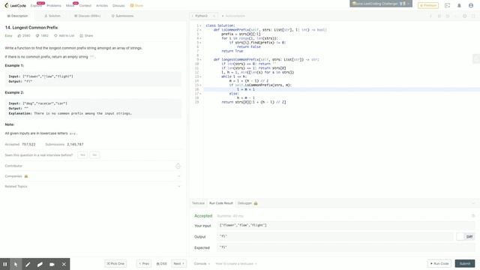Open the Testcase tab
The height and width of the screenshot is (270, 480).
(198, 203)
